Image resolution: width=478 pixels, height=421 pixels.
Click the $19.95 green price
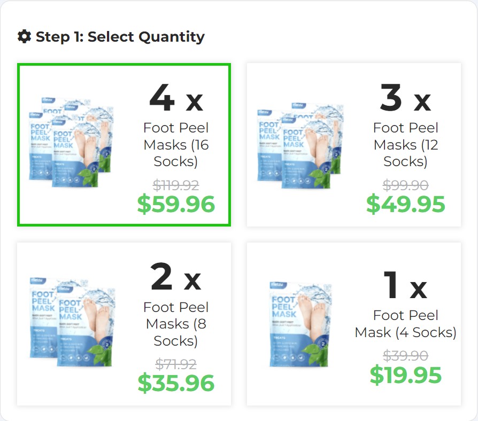[405, 376]
